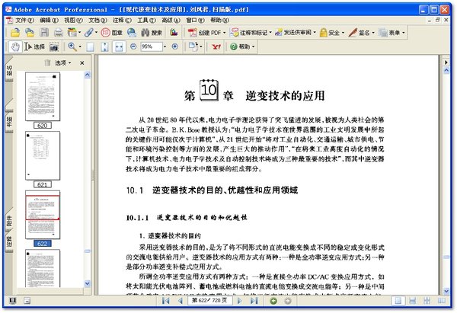Viewport: 457px width, 313px height.
Task: Open the 选项 options dropdown in pages panel
Action: click(x=63, y=62)
